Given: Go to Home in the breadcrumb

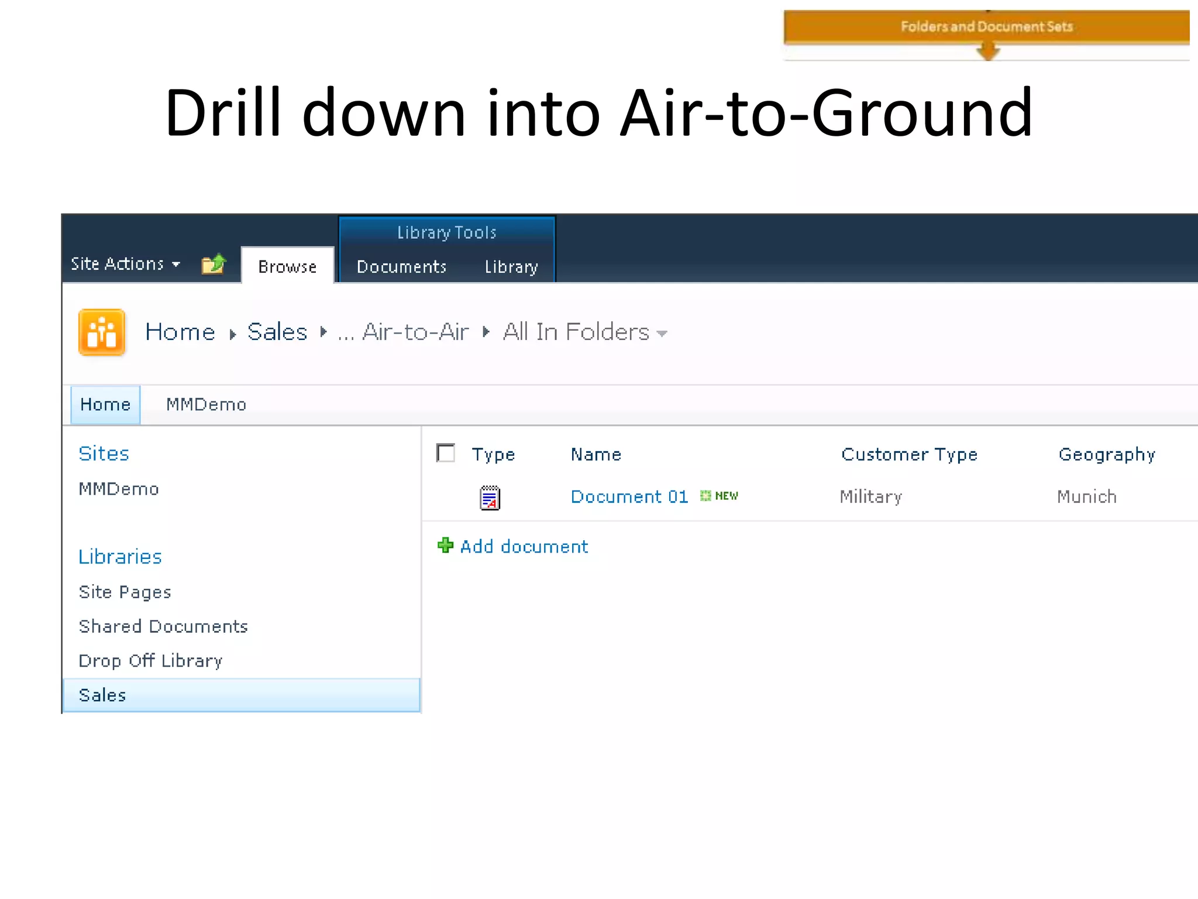Looking at the screenshot, I should (180, 332).
